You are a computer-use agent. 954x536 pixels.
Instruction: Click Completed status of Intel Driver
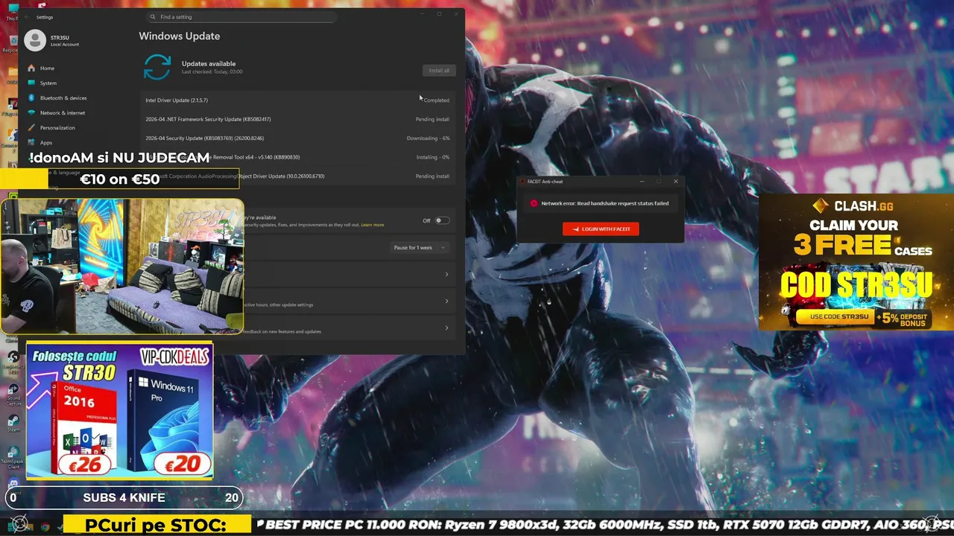pyautogui.click(x=436, y=100)
